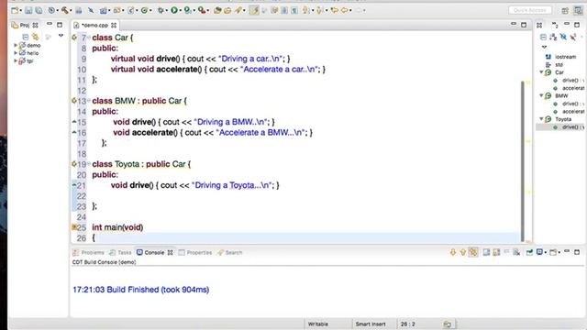Click the External Tools run icon
The height and width of the screenshot is (330, 587).
pyautogui.click(x=202, y=10)
